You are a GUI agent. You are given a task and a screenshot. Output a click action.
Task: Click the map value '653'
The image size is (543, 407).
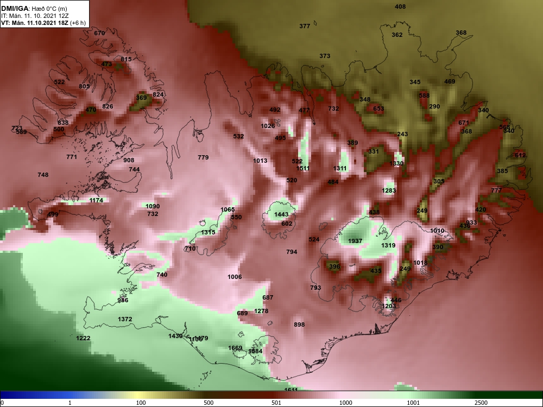(x=378, y=109)
